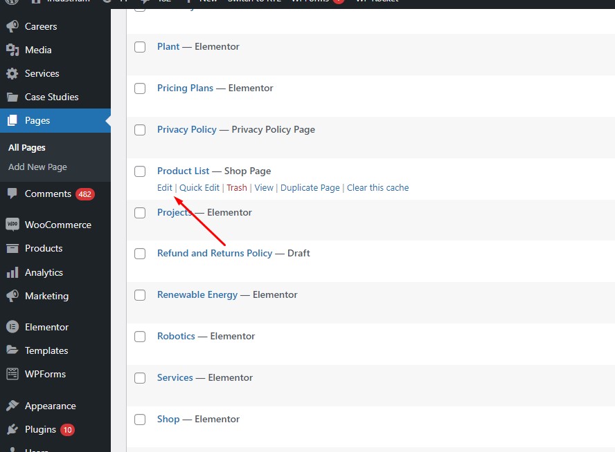Open the Plant page title link
The height and width of the screenshot is (452, 615).
point(168,46)
